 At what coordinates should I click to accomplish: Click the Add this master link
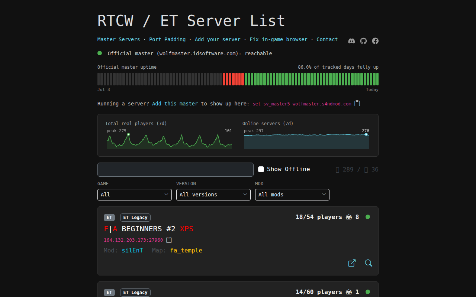click(175, 104)
